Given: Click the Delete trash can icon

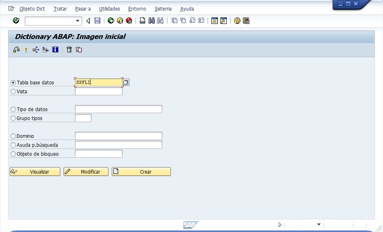Looking at the screenshot, I should pos(69,49).
